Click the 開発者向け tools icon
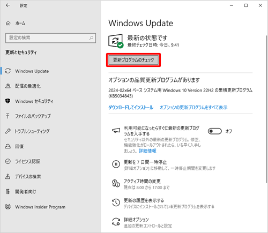268x233 pixels. click(8, 191)
